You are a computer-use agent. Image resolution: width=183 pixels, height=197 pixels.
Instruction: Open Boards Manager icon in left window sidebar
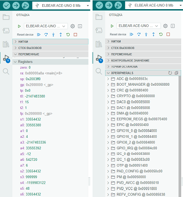6,30
